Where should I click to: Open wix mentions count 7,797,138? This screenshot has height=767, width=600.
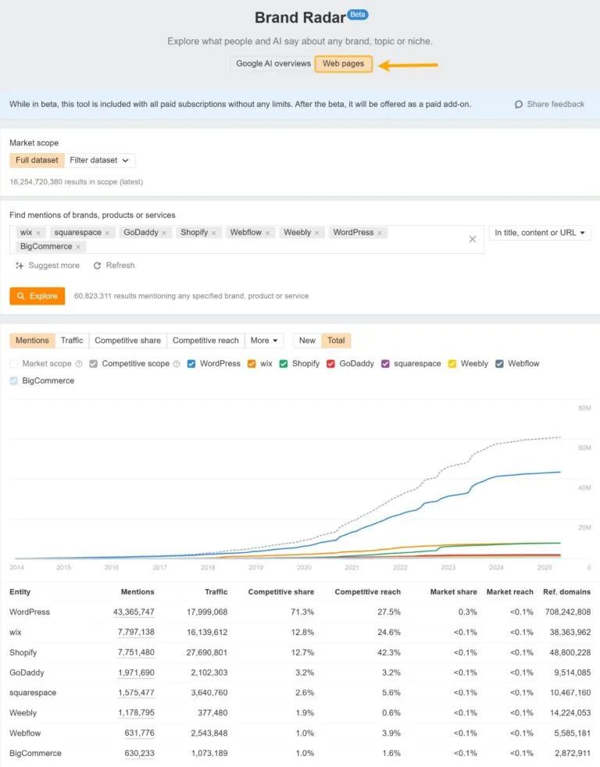136,632
